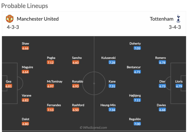
Task: Click Kane's 7.31 rating badge
Action: coord(112,86)
